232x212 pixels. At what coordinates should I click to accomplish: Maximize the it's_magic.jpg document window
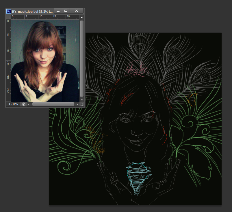tap(66, 11)
